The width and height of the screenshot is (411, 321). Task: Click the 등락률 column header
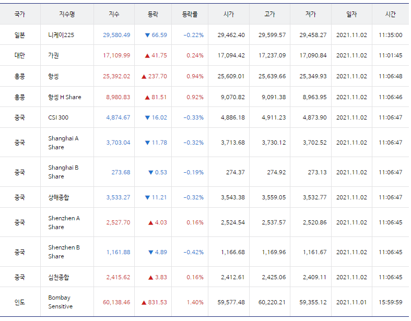(190, 14)
